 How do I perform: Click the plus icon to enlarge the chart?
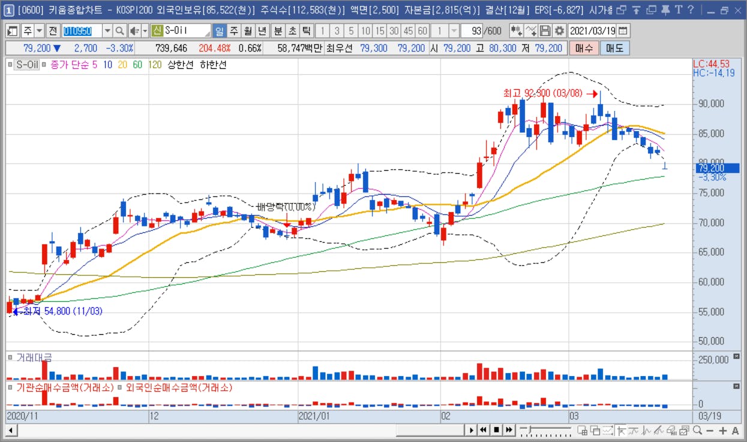pos(722,430)
